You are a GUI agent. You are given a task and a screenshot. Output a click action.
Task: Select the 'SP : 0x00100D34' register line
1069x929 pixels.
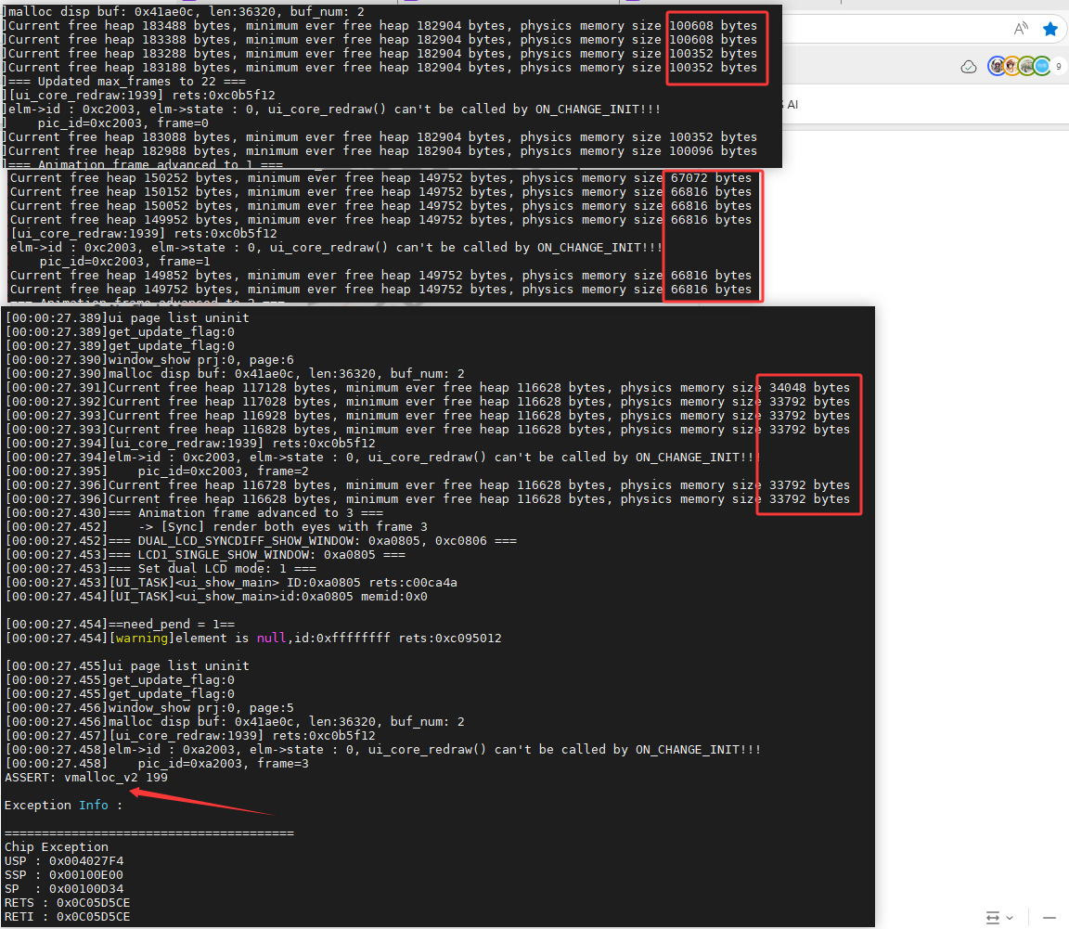coord(64,889)
